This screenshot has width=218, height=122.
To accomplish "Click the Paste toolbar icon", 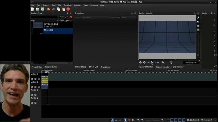I will click(63, 9).
